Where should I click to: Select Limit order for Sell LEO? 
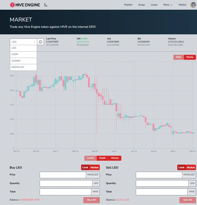pos(182,168)
